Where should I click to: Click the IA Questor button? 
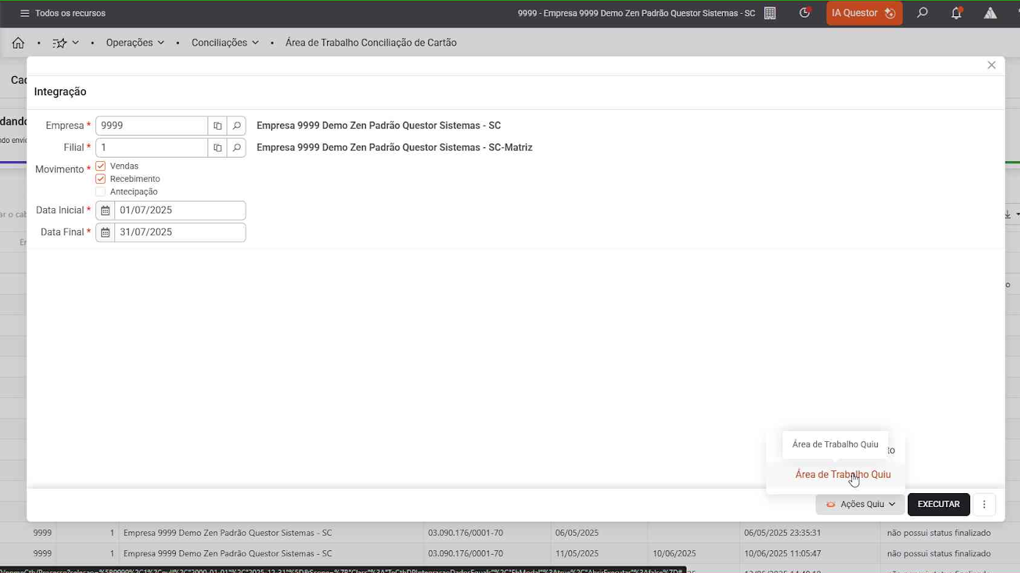point(864,13)
